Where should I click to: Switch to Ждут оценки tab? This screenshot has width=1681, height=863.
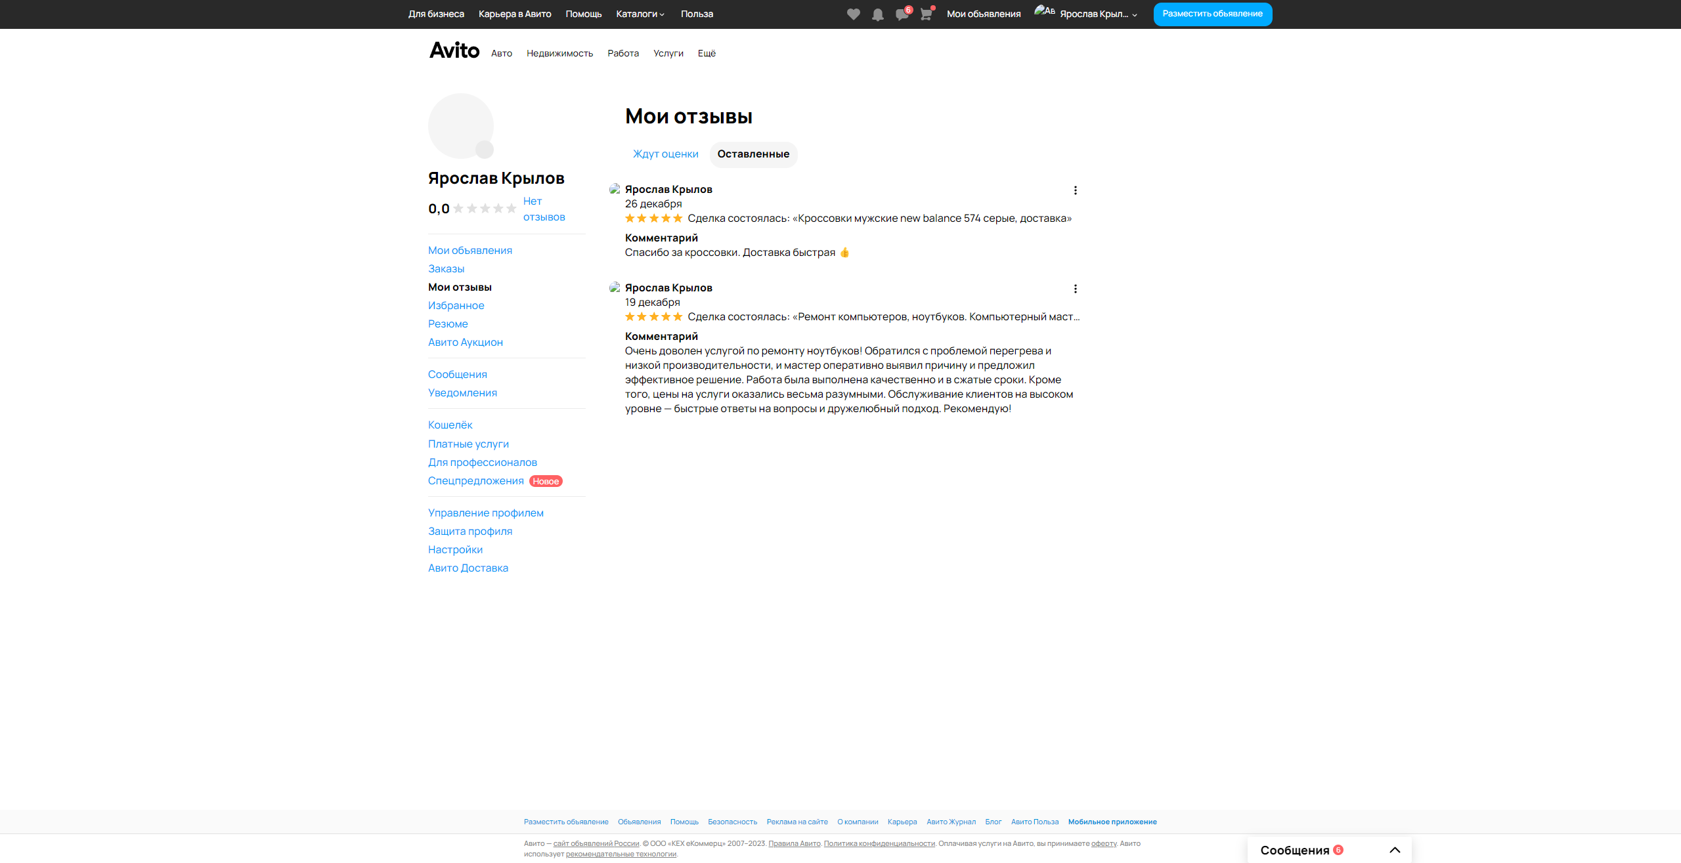[x=665, y=154]
